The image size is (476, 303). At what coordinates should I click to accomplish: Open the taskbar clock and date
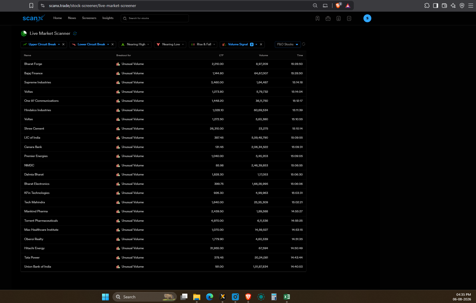(x=462, y=297)
